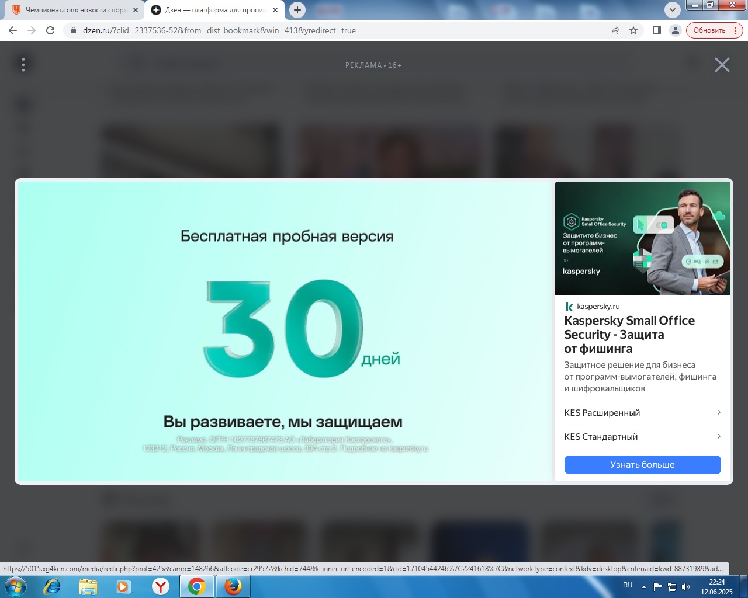Open the Action Center flag icon
748x598 pixels.
658,587
